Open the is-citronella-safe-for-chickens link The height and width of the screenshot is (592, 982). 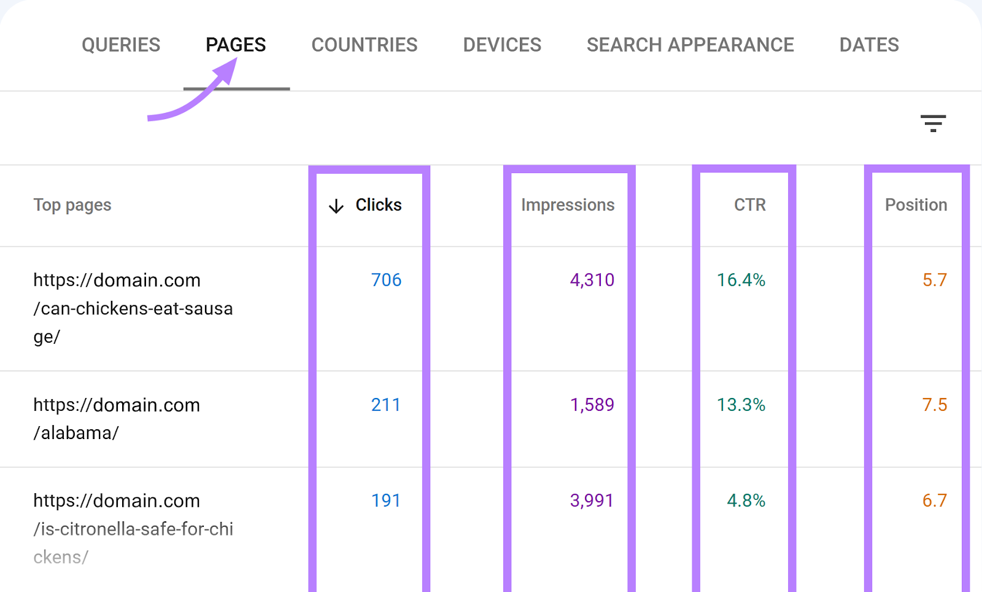133,529
